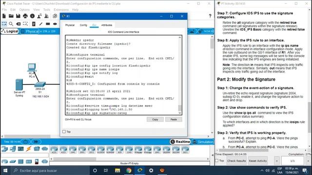312x175 pixels.
Task: Toggle Top checkbox in R1 window
Action: coord(64,132)
